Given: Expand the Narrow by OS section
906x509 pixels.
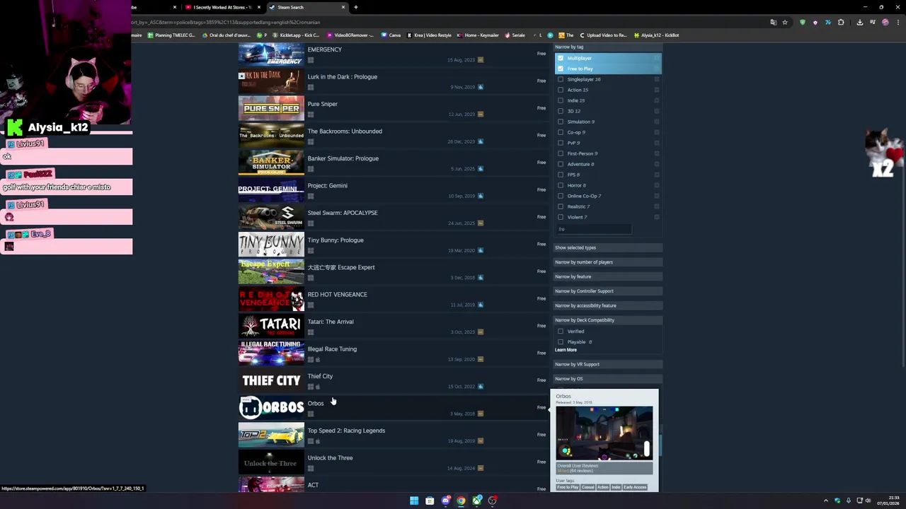Looking at the screenshot, I should pos(607,379).
